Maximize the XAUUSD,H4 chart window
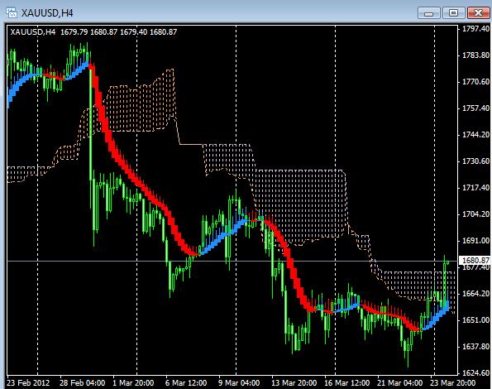Viewport: 492px width, 389px height. (x=453, y=13)
